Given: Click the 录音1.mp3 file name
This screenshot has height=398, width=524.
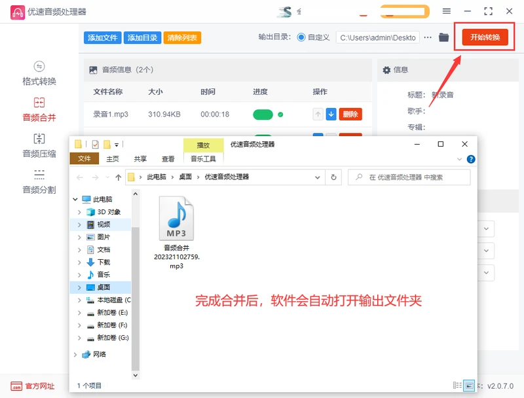Looking at the screenshot, I should [x=111, y=114].
